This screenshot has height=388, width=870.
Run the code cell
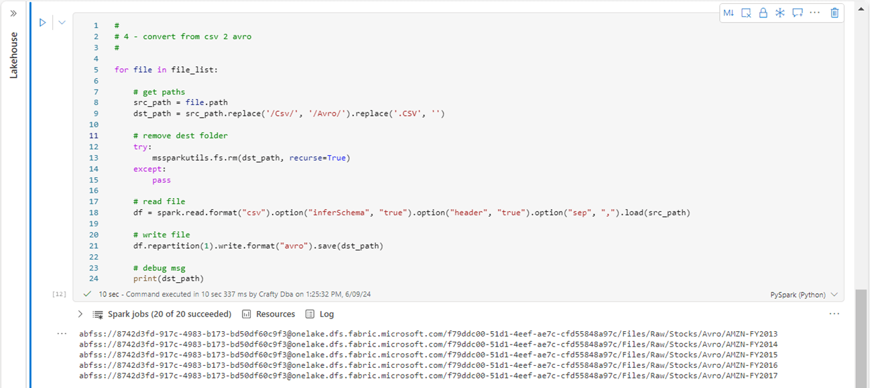42,23
